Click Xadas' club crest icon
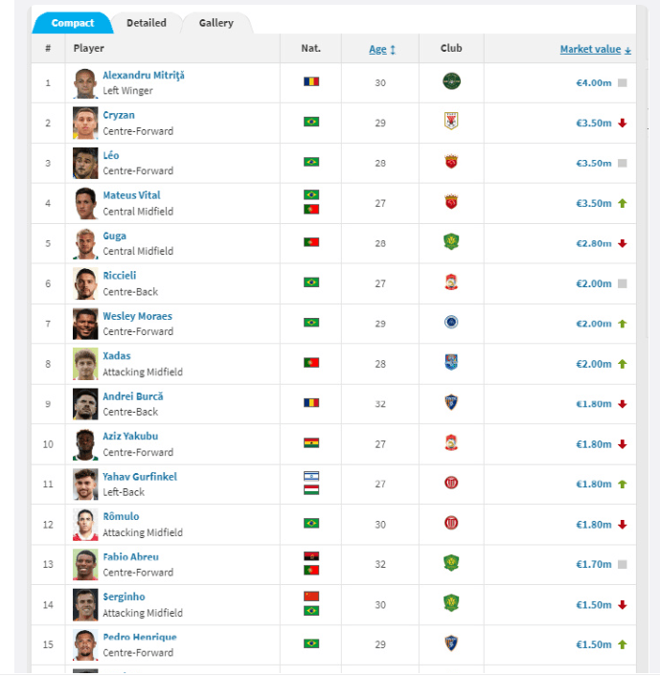This screenshot has height=676, width=660. 451,363
